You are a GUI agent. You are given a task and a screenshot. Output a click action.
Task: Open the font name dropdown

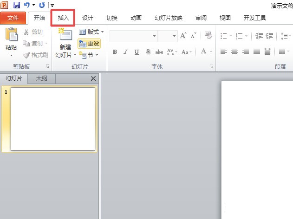click(154, 36)
